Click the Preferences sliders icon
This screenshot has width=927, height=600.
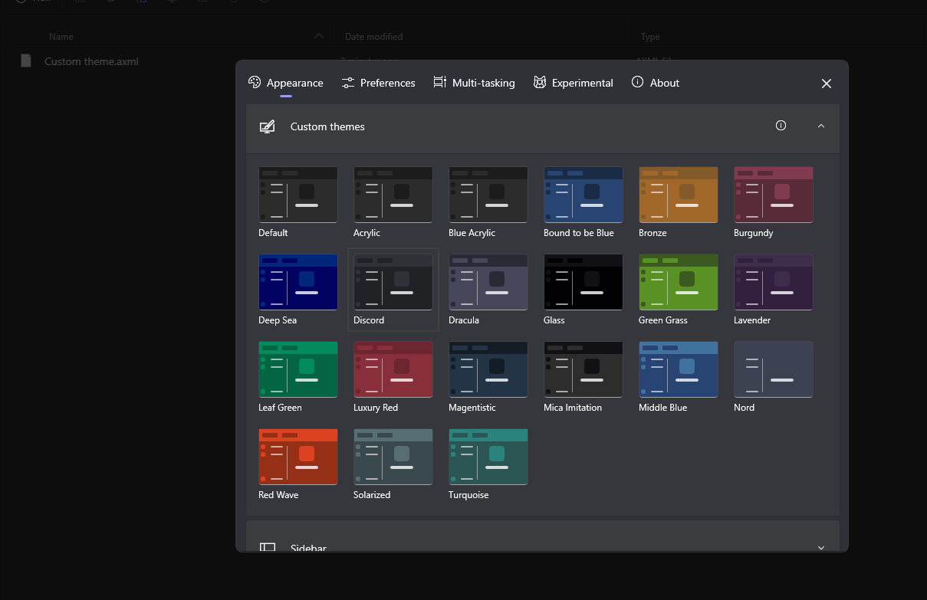pyautogui.click(x=347, y=82)
